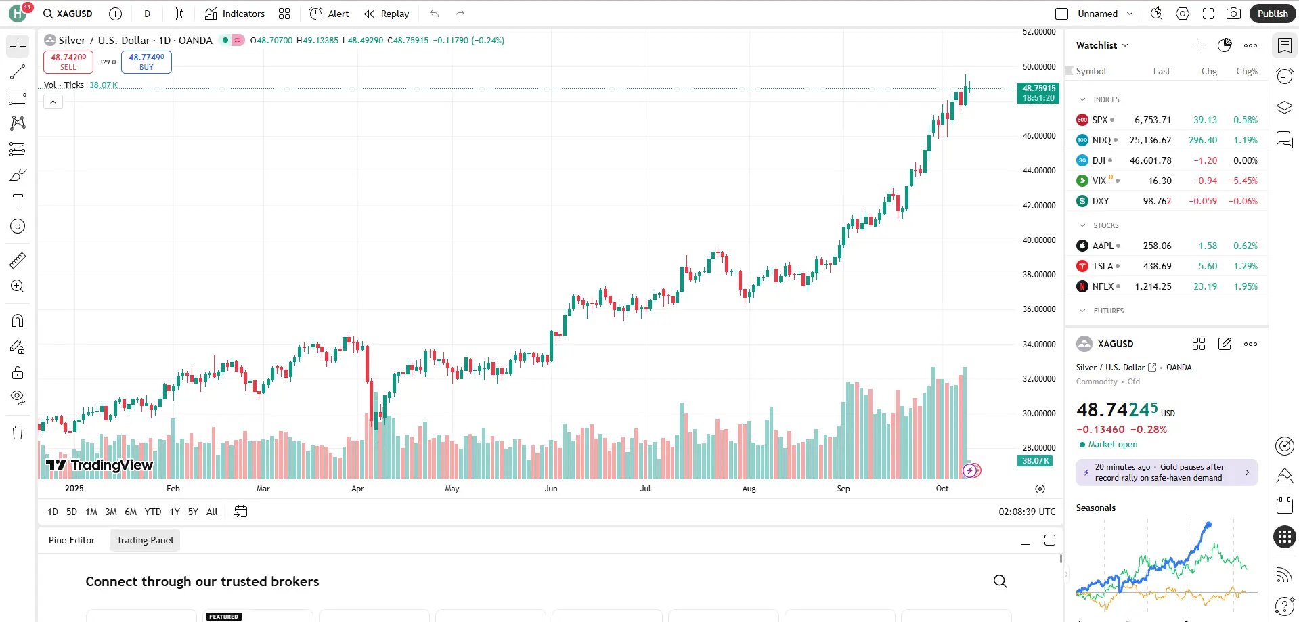1299x622 pixels.
Task: Switch to the Pine Editor tab
Action: [72, 540]
